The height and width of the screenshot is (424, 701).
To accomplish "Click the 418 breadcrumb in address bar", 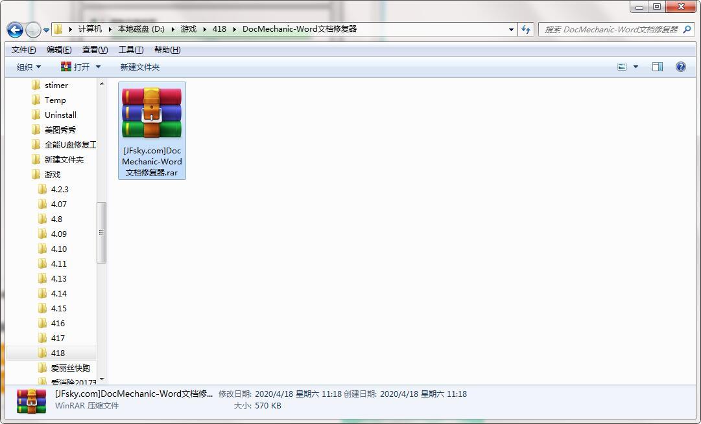I will pos(219,29).
